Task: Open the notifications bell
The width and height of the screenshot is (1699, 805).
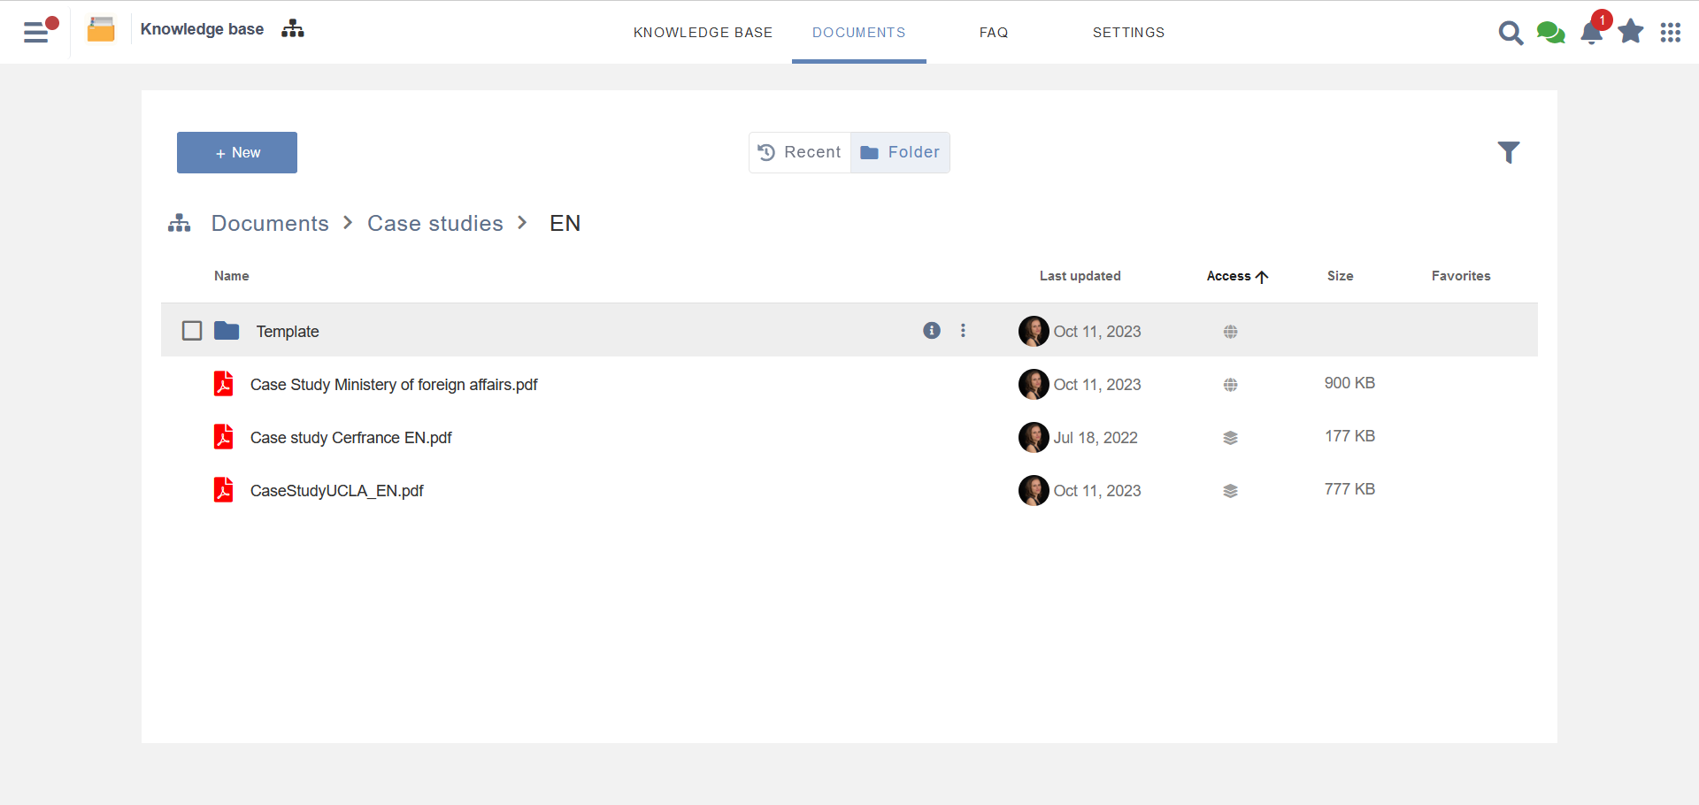Action: pyautogui.click(x=1592, y=33)
